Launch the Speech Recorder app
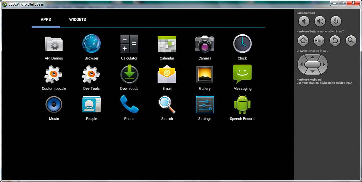The image size is (362, 182). [242, 108]
